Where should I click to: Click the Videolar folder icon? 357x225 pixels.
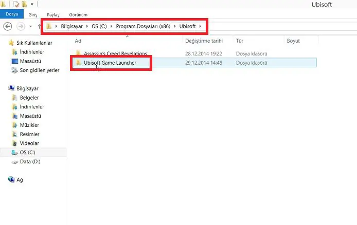pos(14,143)
